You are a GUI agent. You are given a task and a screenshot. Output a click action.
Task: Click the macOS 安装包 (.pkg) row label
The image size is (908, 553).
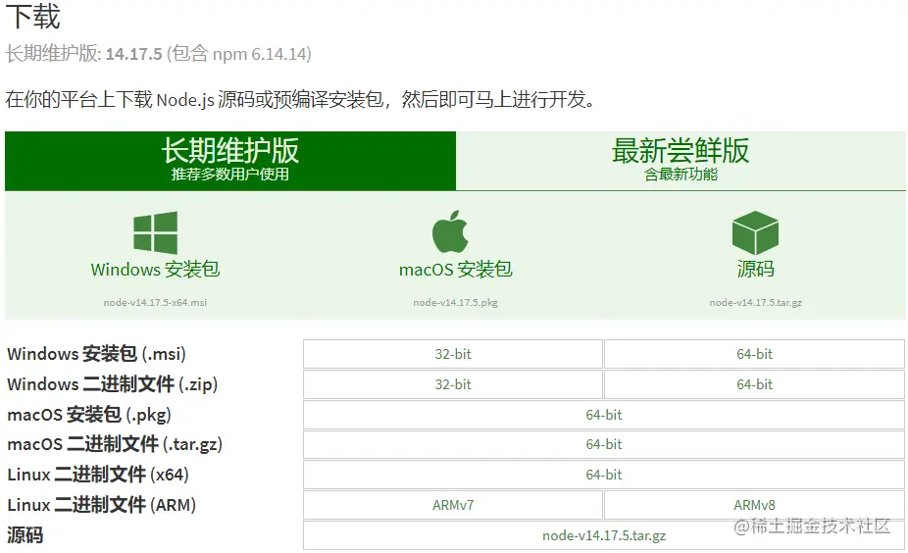pyautogui.click(x=89, y=415)
